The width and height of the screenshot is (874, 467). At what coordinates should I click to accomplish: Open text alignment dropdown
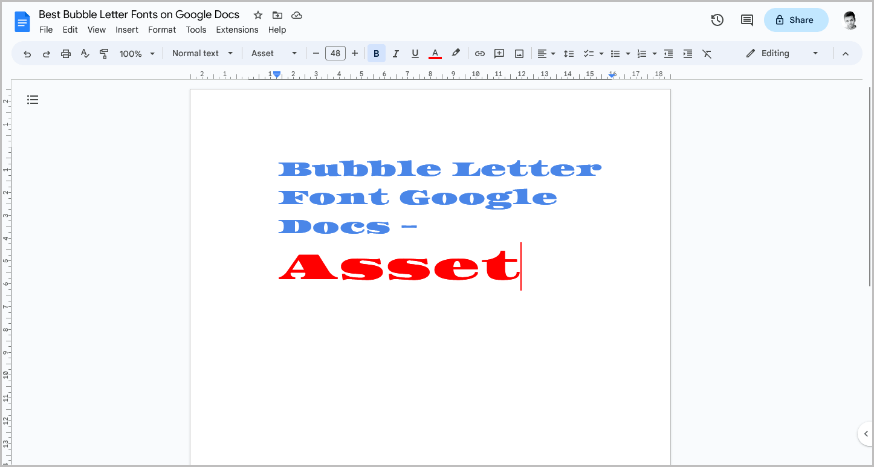coord(546,54)
